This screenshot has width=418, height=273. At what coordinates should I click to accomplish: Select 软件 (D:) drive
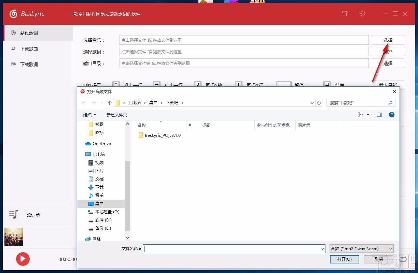[x=103, y=220]
